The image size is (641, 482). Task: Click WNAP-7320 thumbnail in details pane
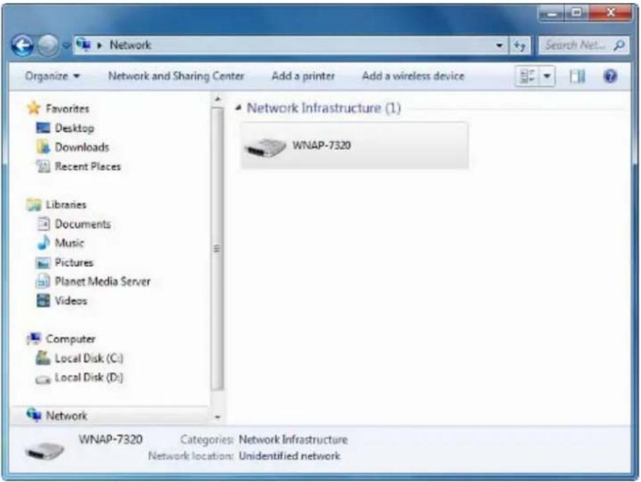(x=44, y=451)
